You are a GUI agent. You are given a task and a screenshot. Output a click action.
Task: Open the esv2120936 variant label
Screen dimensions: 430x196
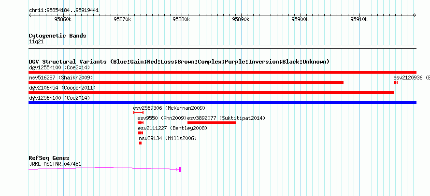tap(411, 78)
